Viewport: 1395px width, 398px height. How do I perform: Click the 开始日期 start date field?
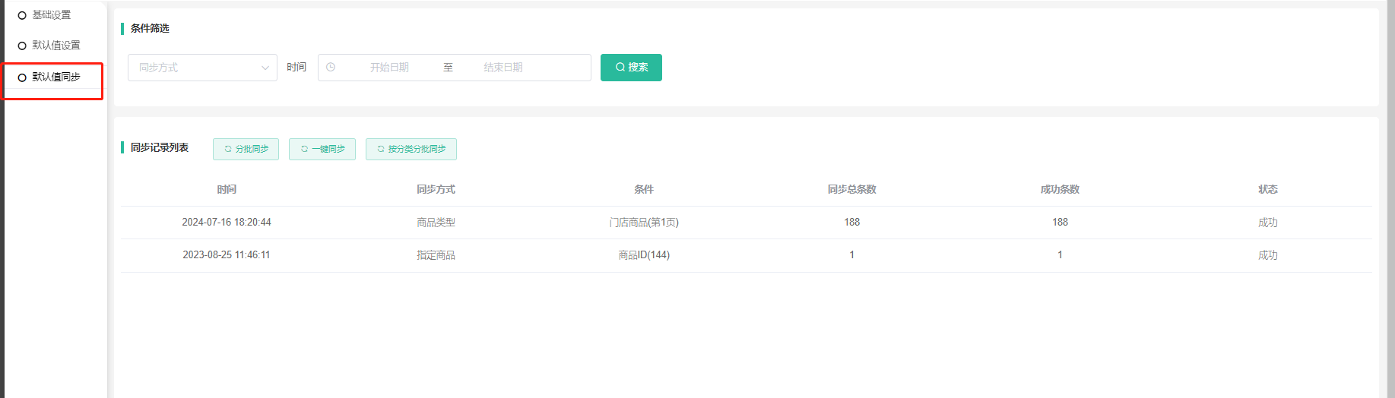point(389,68)
